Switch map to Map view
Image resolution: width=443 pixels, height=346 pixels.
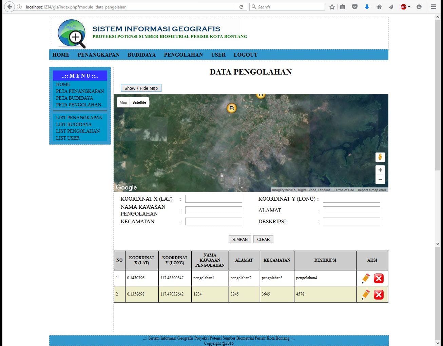tap(123, 102)
